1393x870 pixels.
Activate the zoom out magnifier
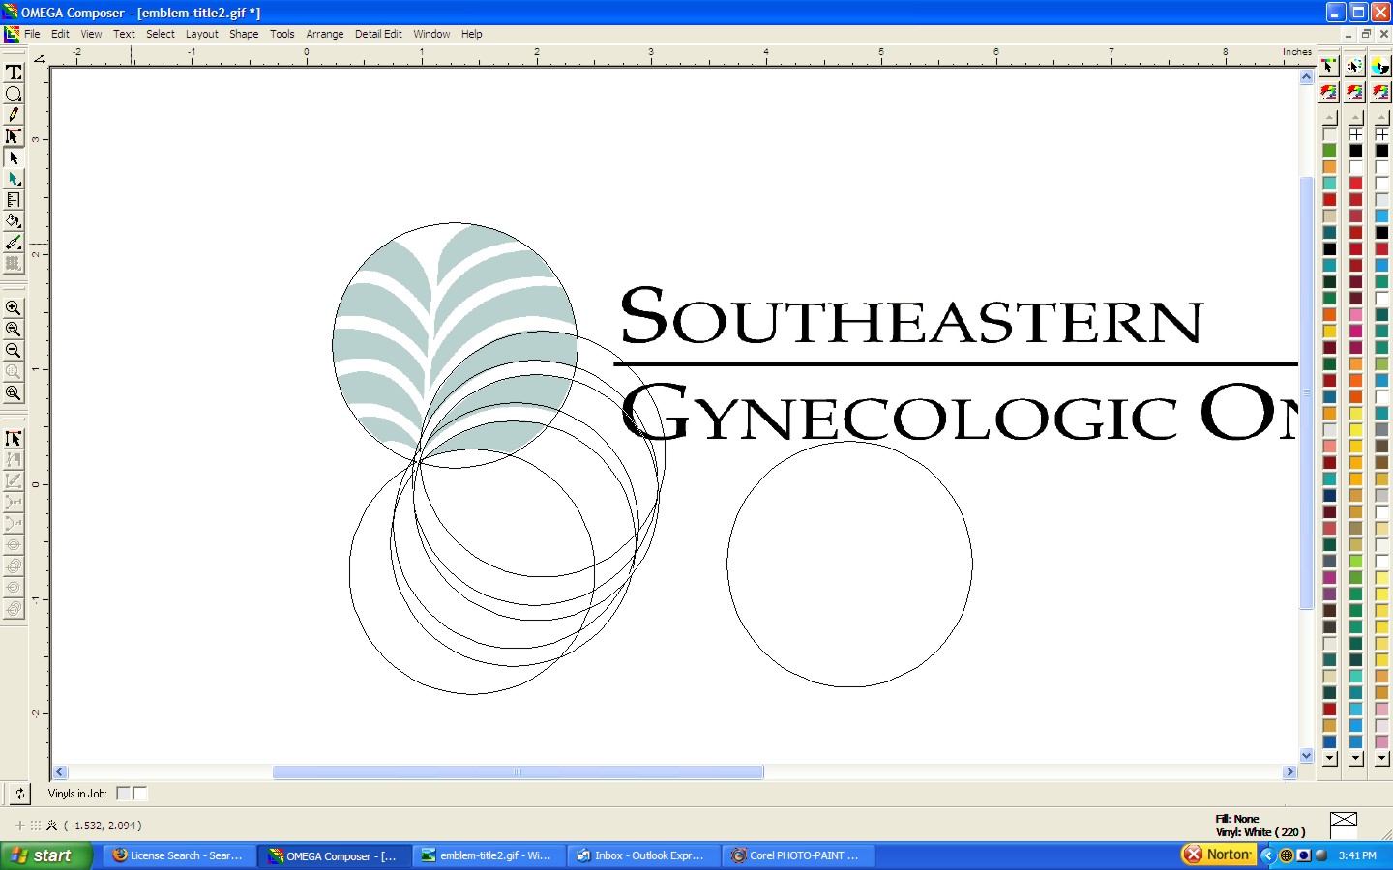coord(14,351)
